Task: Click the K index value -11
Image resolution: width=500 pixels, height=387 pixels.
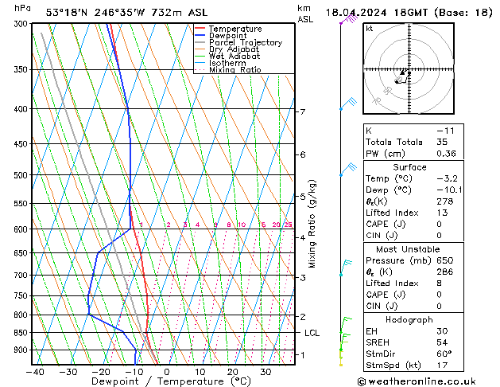Action: (445, 131)
